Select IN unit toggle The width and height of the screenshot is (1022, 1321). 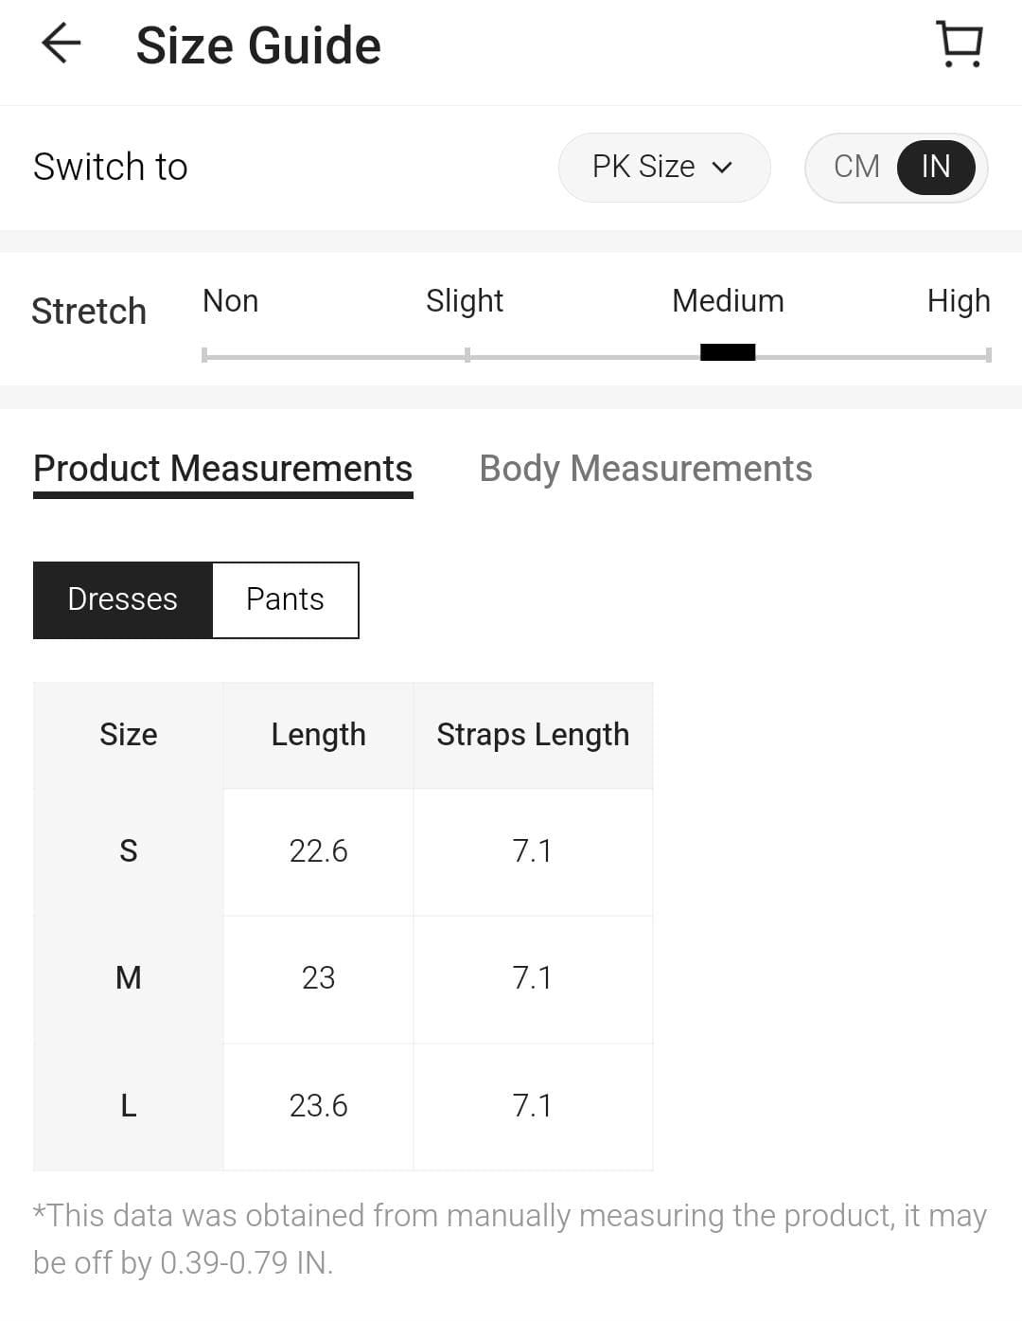936,167
